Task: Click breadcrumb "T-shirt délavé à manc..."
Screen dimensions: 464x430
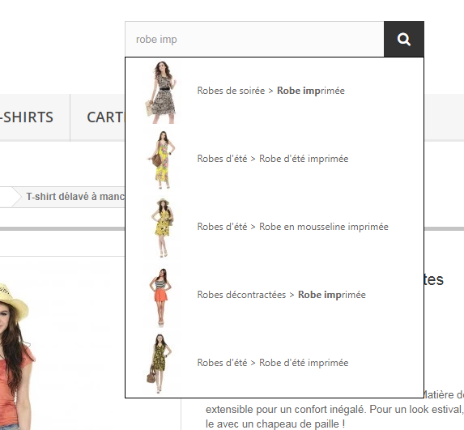Action: click(75, 197)
